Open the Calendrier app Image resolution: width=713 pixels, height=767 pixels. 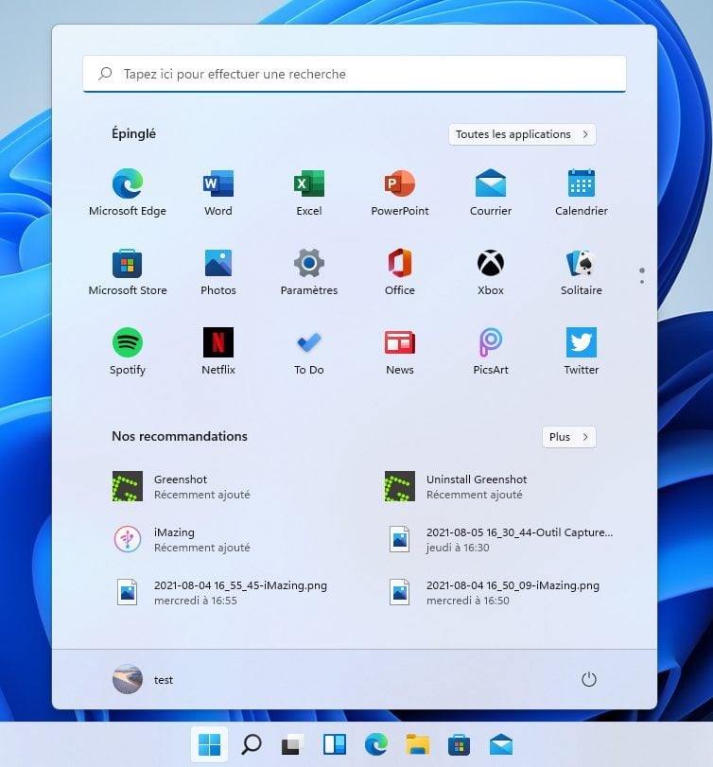(x=582, y=192)
